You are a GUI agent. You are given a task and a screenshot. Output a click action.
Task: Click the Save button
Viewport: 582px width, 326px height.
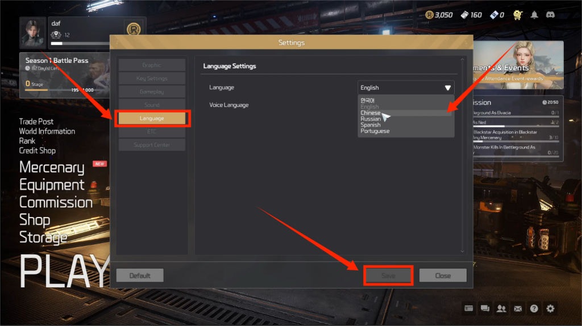point(388,275)
